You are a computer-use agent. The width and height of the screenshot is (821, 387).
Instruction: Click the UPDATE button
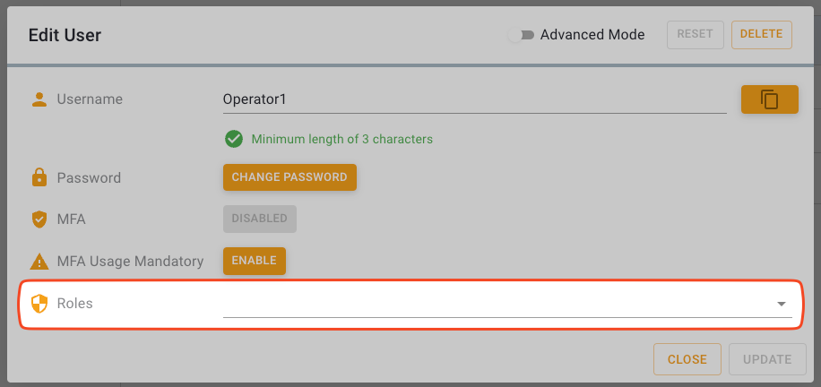tap(767, 359)
